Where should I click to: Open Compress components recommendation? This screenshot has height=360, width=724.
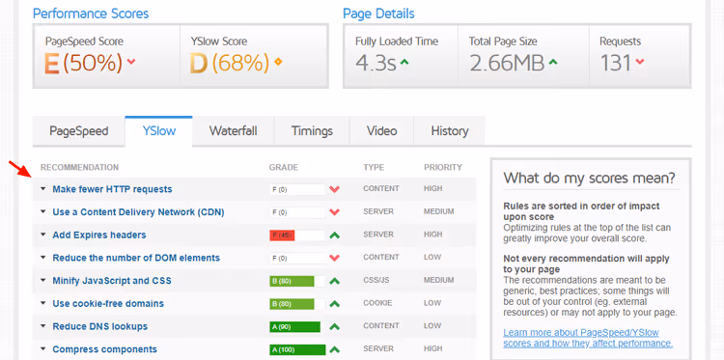click(x=105, y=349)
